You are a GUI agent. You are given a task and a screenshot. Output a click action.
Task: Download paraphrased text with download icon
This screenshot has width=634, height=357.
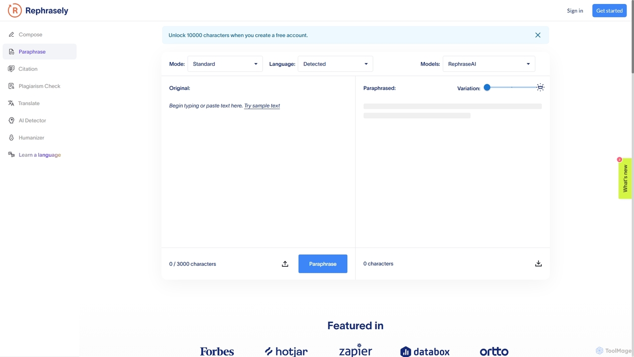[538, 264]
